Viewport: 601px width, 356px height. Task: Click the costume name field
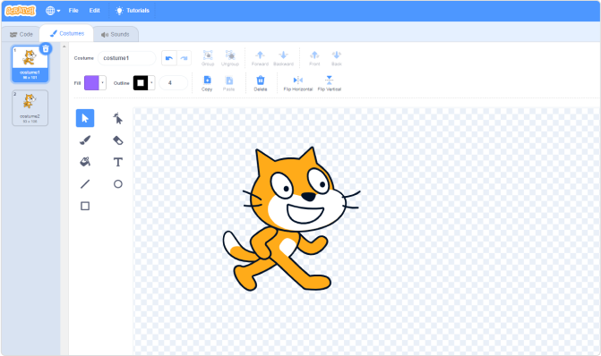[x=126, y=58]
